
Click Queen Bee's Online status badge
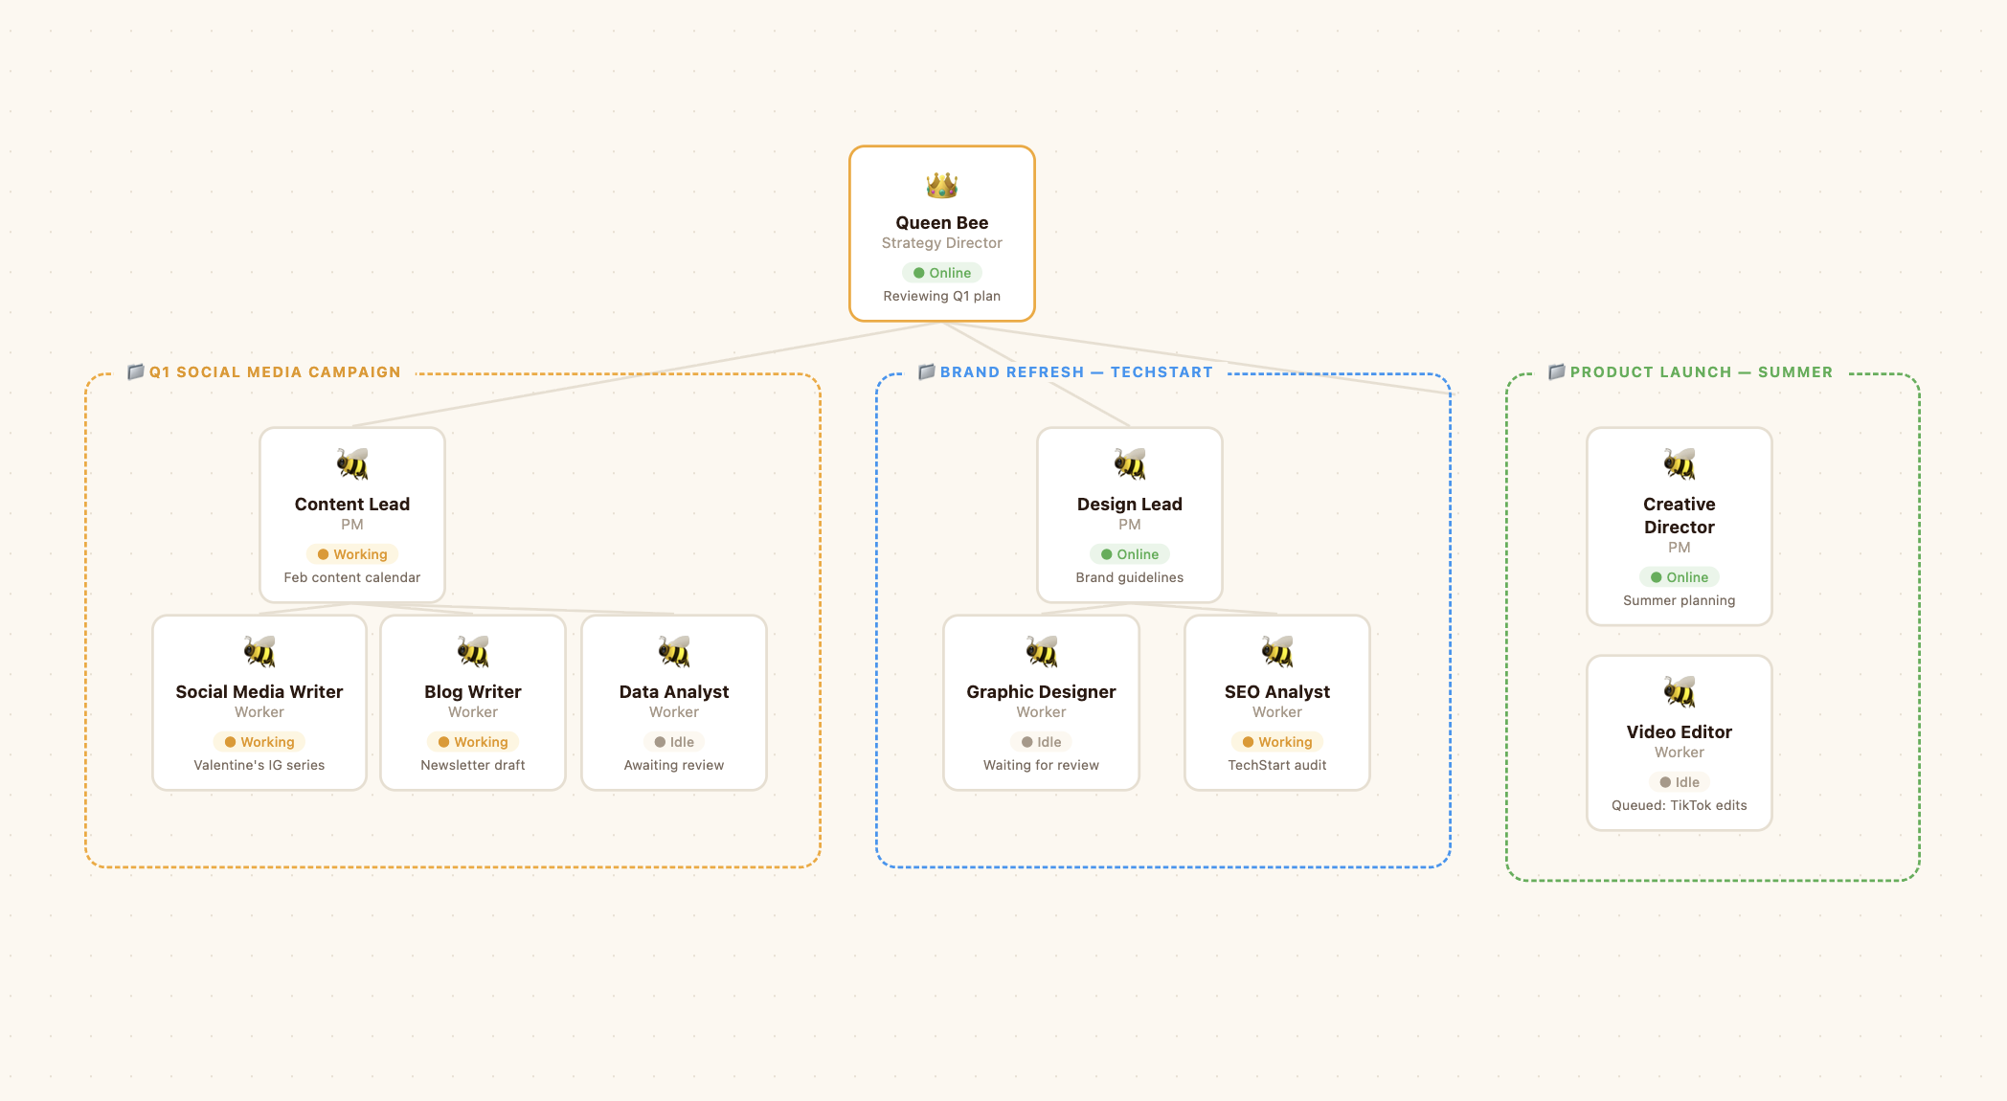941,273
